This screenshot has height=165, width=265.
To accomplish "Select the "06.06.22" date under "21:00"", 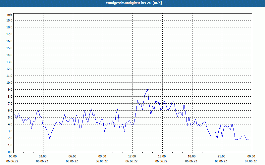I will pos(221,161).
